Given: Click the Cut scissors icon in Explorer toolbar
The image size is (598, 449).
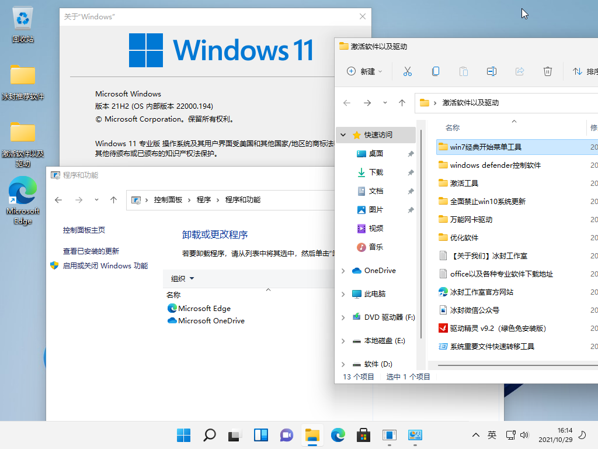Looking at the screenshot, I should [407, 71].
